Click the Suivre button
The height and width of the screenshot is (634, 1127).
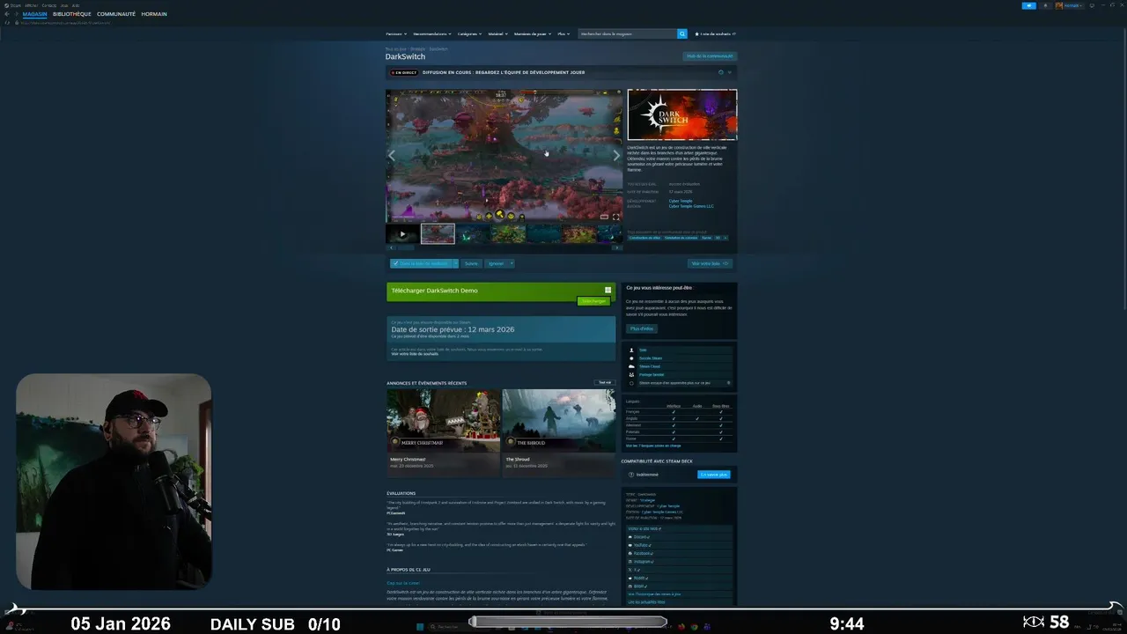click(471, 263)
